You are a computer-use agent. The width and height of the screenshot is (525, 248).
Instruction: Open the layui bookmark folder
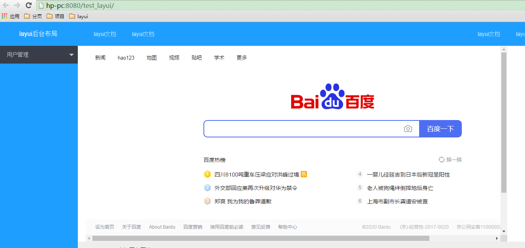79,16
